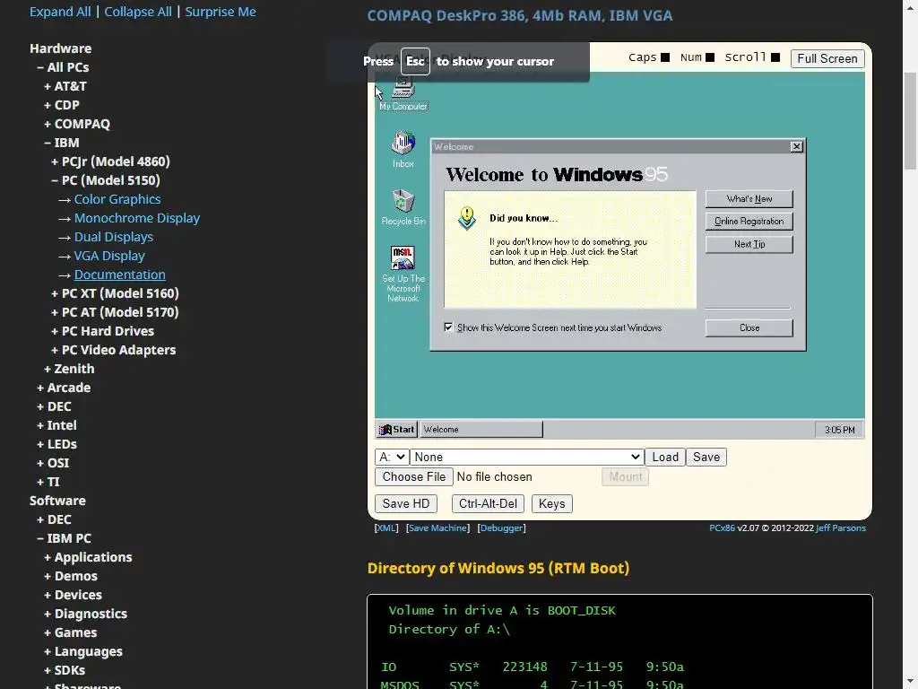Expand the Devices tree node
The height and width of the screenshot is (689, 918).
coord(74,595)
